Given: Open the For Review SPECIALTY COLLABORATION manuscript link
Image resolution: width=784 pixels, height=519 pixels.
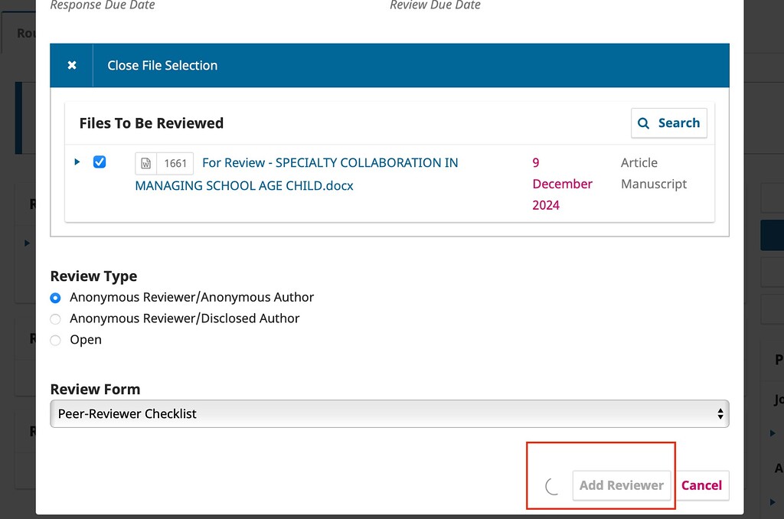Looking at the screenshot, I should point(329,162).
